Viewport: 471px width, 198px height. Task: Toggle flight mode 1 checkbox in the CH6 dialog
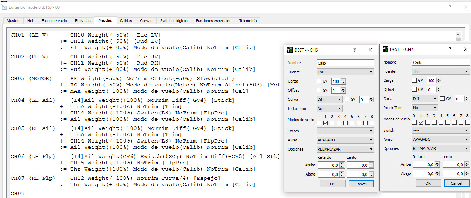pyautogui.click(x=325, y=123)
